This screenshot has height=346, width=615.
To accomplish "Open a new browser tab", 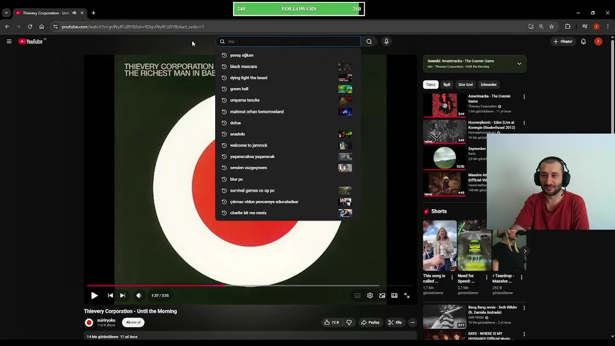I will pos(93,13).
